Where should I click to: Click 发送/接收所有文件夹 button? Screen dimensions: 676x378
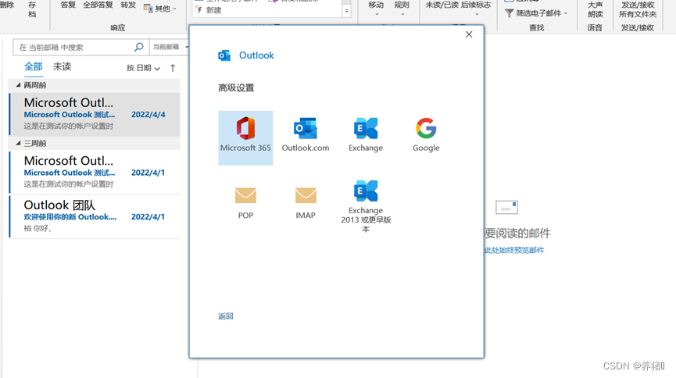638,9
